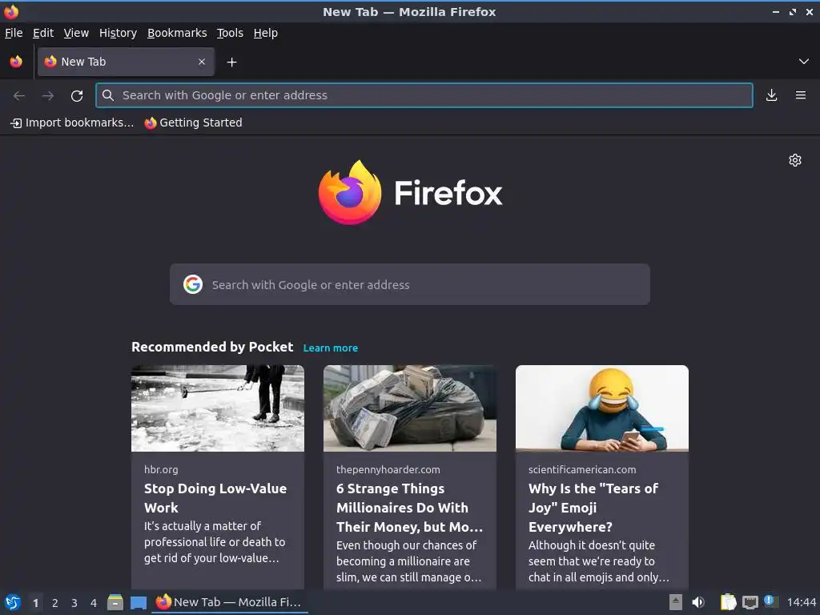Screen dimensions: 820x615
Task: Go forward one page
Action: (48, 95)
